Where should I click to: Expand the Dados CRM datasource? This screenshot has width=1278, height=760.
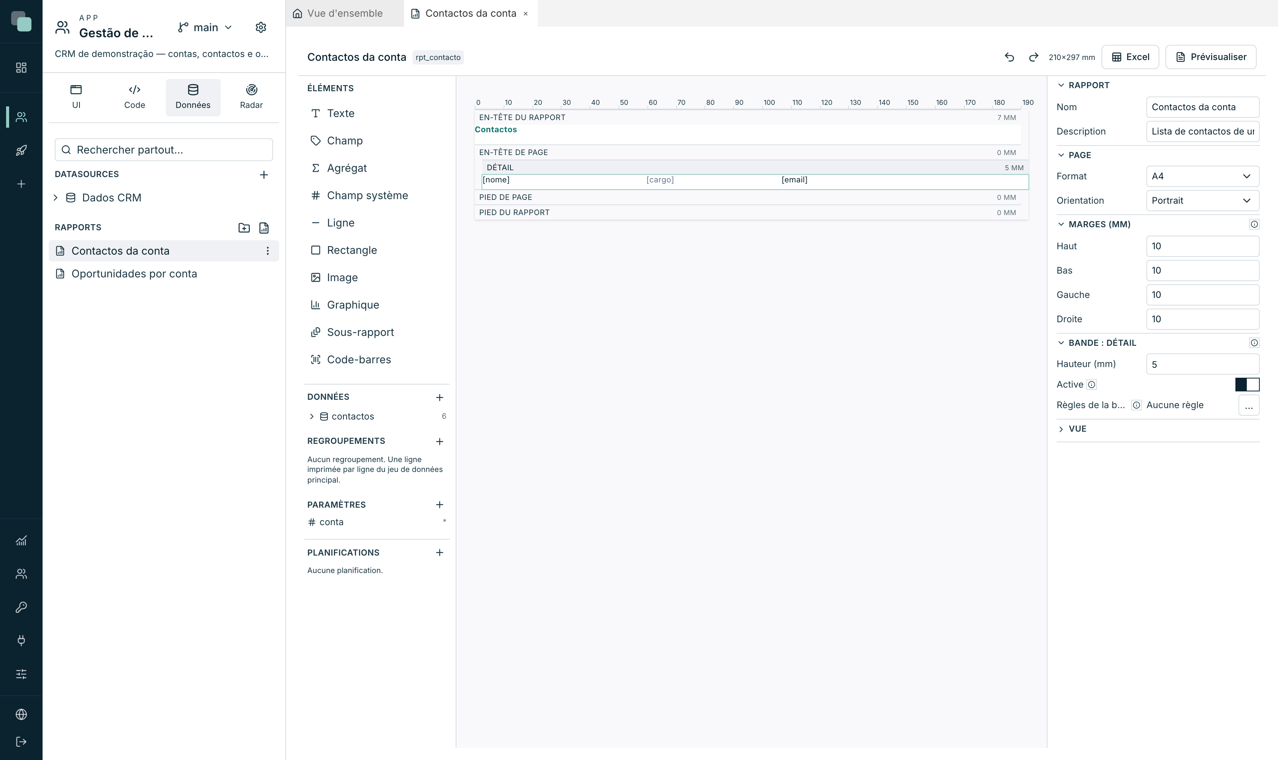pyautogui.click(x=56, y=198)
